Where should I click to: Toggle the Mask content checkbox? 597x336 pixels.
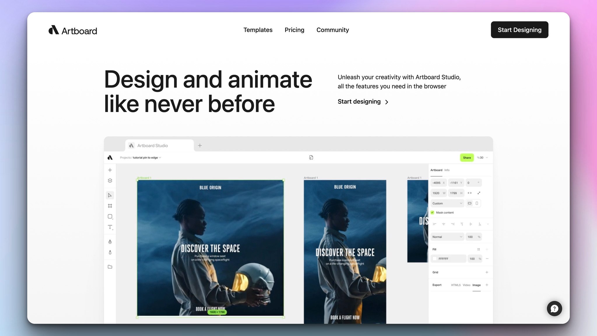point(433,213)
